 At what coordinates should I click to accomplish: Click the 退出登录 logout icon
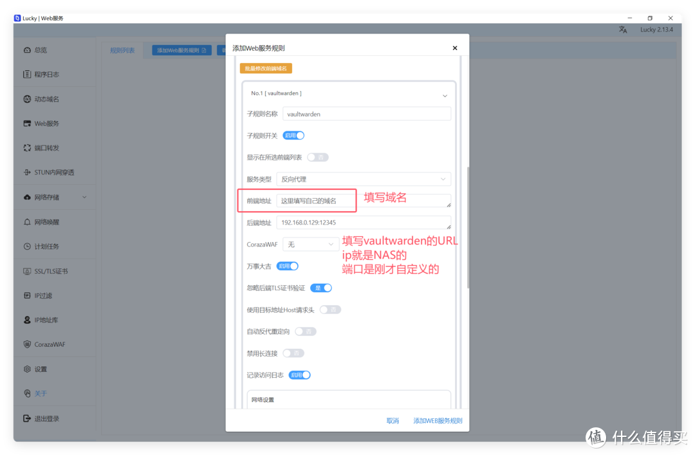coord(27,418)
